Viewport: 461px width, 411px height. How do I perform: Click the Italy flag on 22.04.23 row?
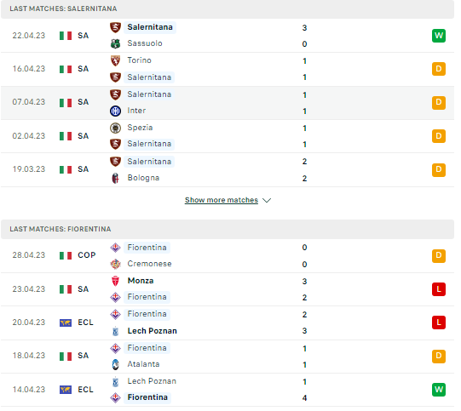click(66, 36)
